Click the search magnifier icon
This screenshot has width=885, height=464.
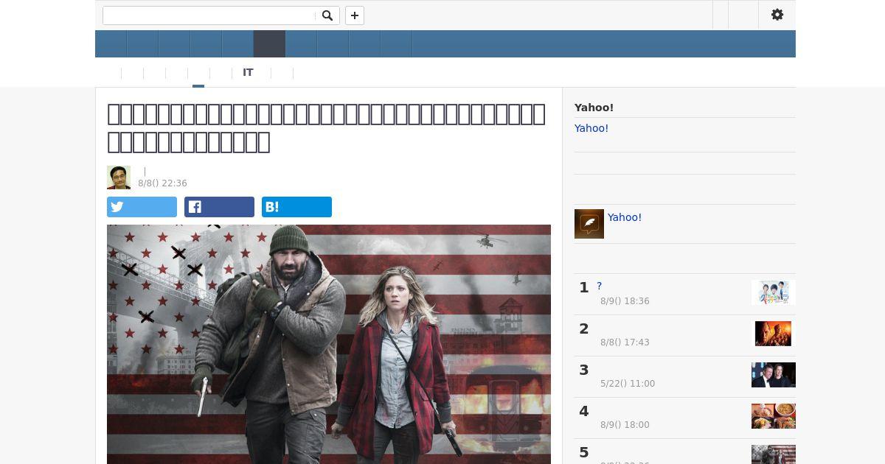tap(327, 15)
